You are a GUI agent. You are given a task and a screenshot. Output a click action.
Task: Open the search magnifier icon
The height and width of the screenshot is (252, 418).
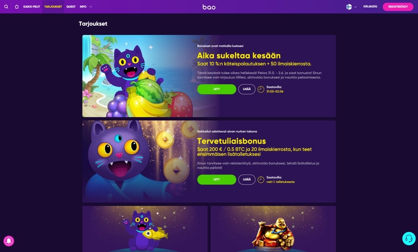click(6, 7)
